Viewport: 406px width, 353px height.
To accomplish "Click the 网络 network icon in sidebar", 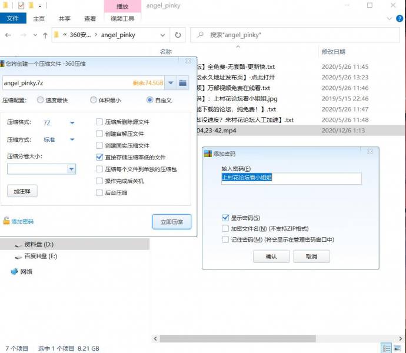I will [x=14, y=272].
